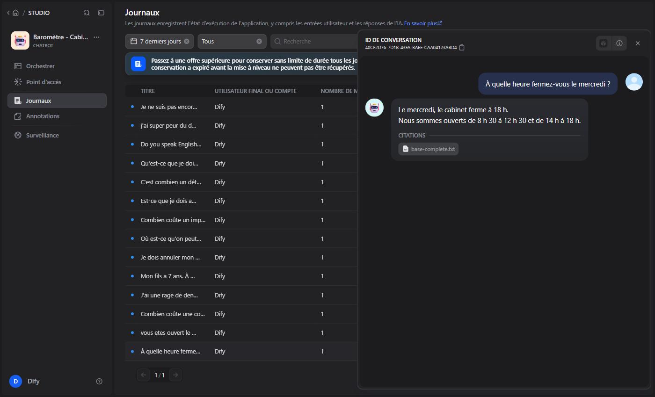
Task: Click the cube icon in conversation header
Action: (604, 43)
